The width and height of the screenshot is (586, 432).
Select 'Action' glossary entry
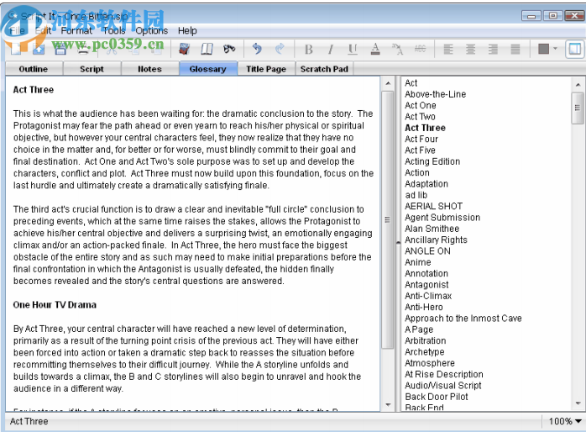click(x=417, y=173)
